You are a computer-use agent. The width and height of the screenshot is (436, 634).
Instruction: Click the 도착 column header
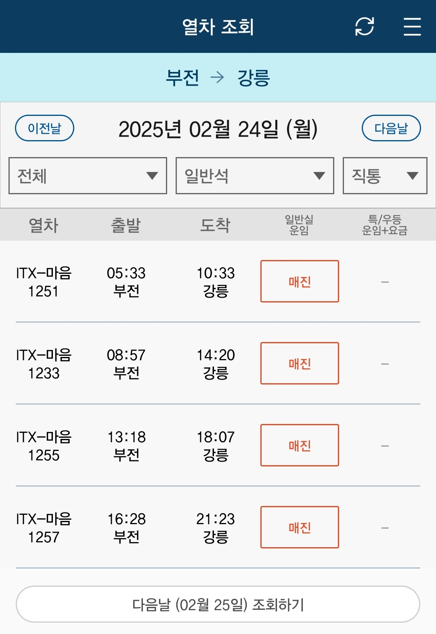point(215,225)
